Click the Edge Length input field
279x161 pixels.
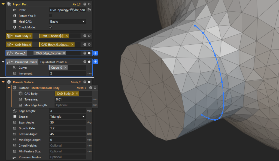[68, 111]
